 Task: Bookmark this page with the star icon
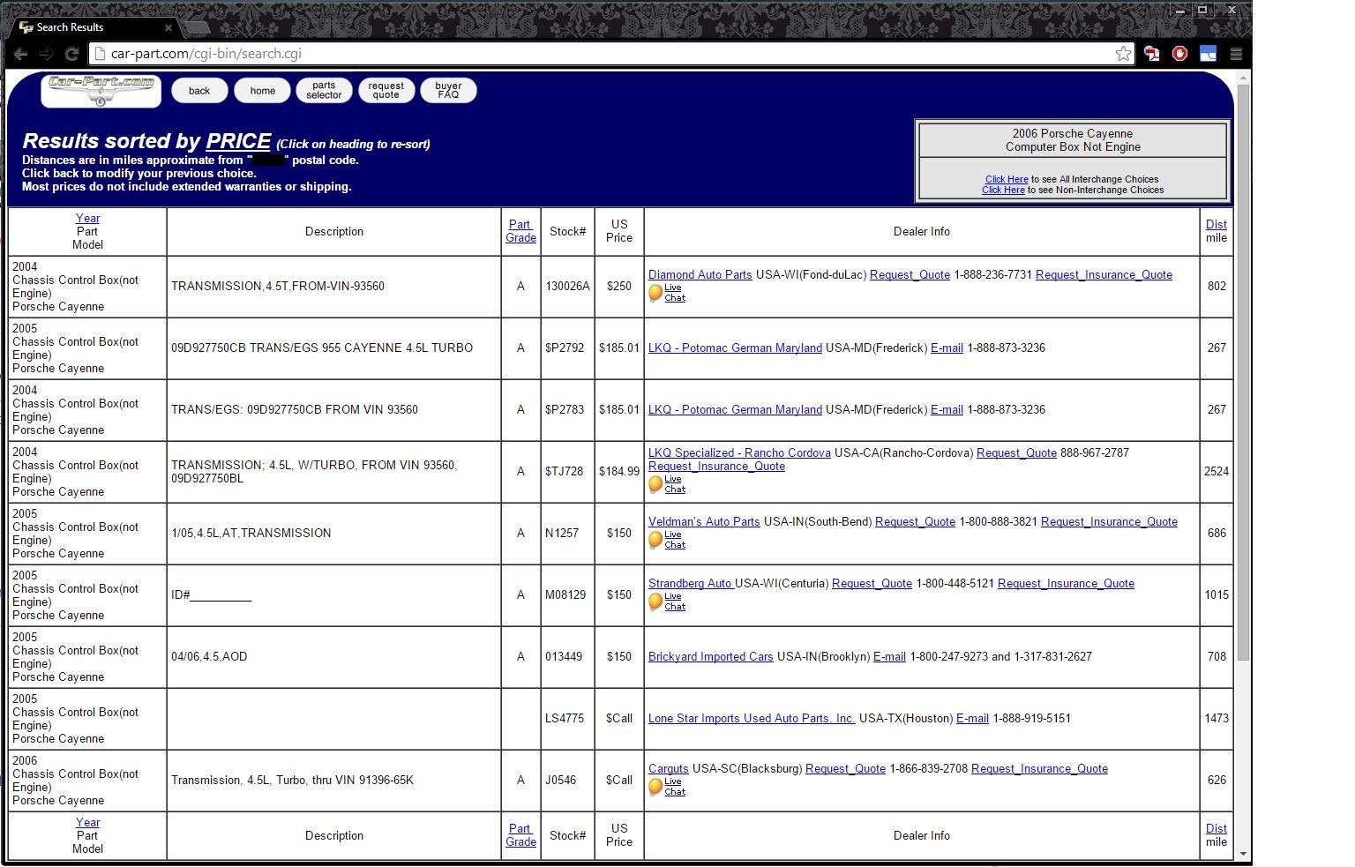[1123, 54]
